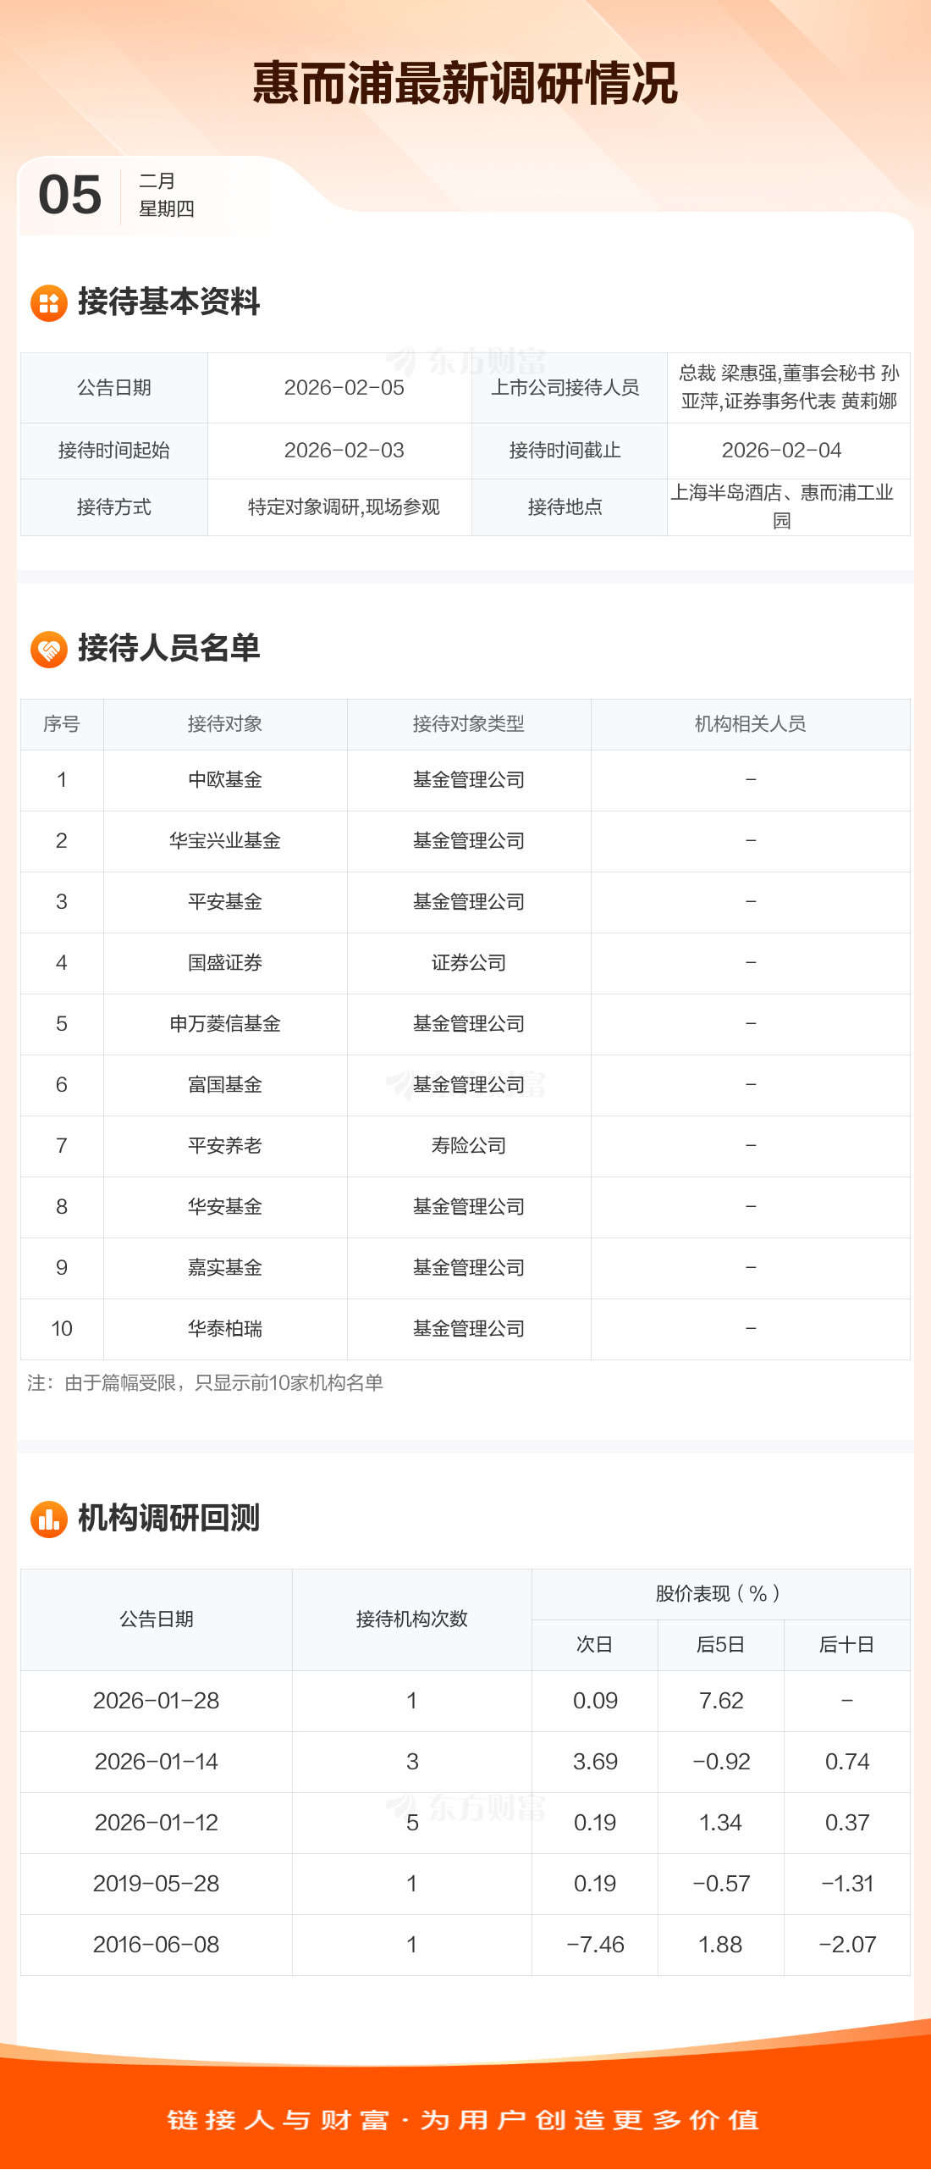Click the 2016-06-08 backtest date
The image size is (931, 2170).
(157, 1945)
